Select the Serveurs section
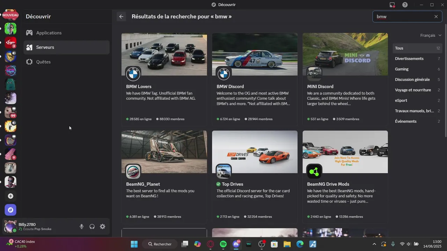Screen dimensions: 447x251 66,47
